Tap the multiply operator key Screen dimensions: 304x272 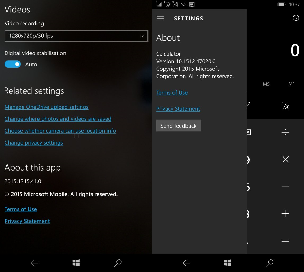click(x=285, y=159)
